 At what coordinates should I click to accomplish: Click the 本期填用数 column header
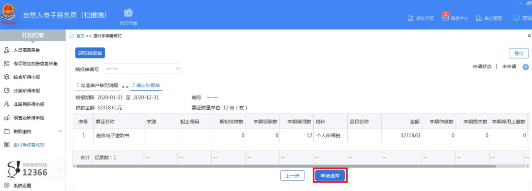(x=297, y=122)
